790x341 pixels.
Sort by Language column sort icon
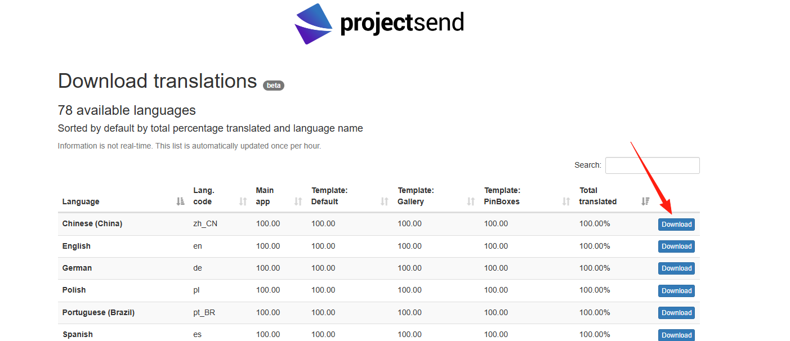pyautogui.click(x=180, y=201)
